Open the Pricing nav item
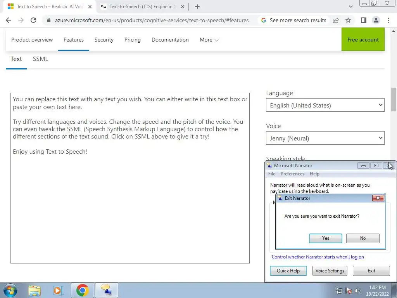The width and height of the screenshot is (397, 298). pyautogui.click(x=133, y=40)
